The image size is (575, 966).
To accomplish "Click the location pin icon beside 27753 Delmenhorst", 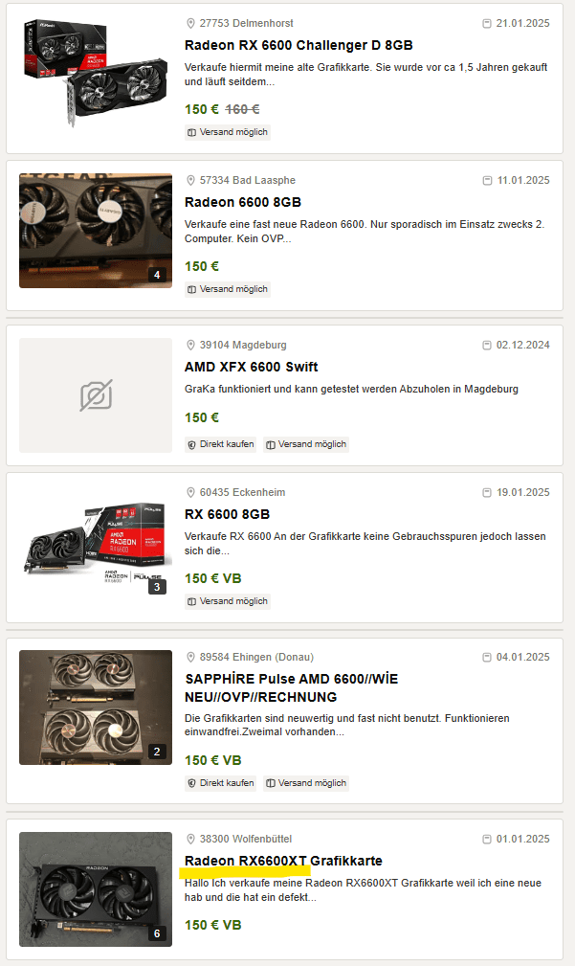I will point(190,22).
